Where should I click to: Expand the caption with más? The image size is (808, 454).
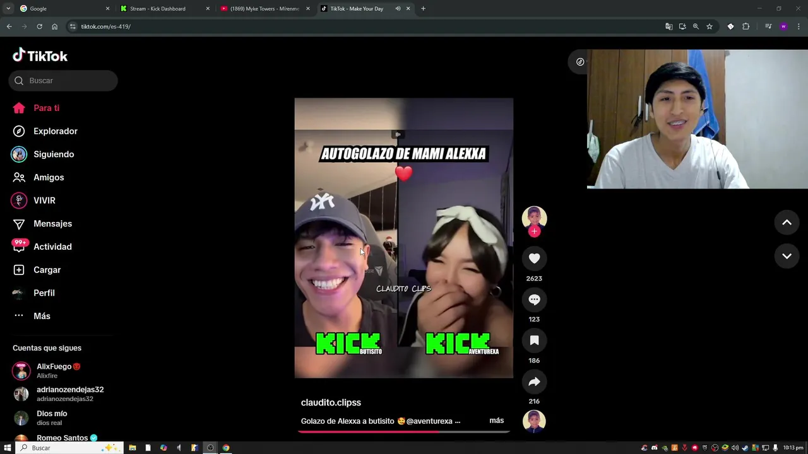[x=496, y=421]
